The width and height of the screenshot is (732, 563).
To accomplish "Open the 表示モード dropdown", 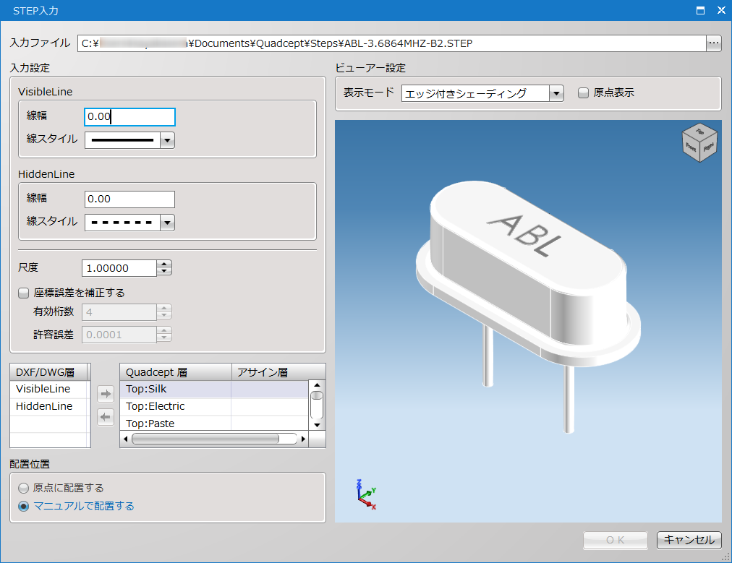I will pos(556,93).
